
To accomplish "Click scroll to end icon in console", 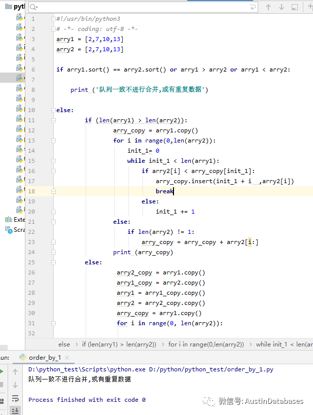I will pos(15,410).
